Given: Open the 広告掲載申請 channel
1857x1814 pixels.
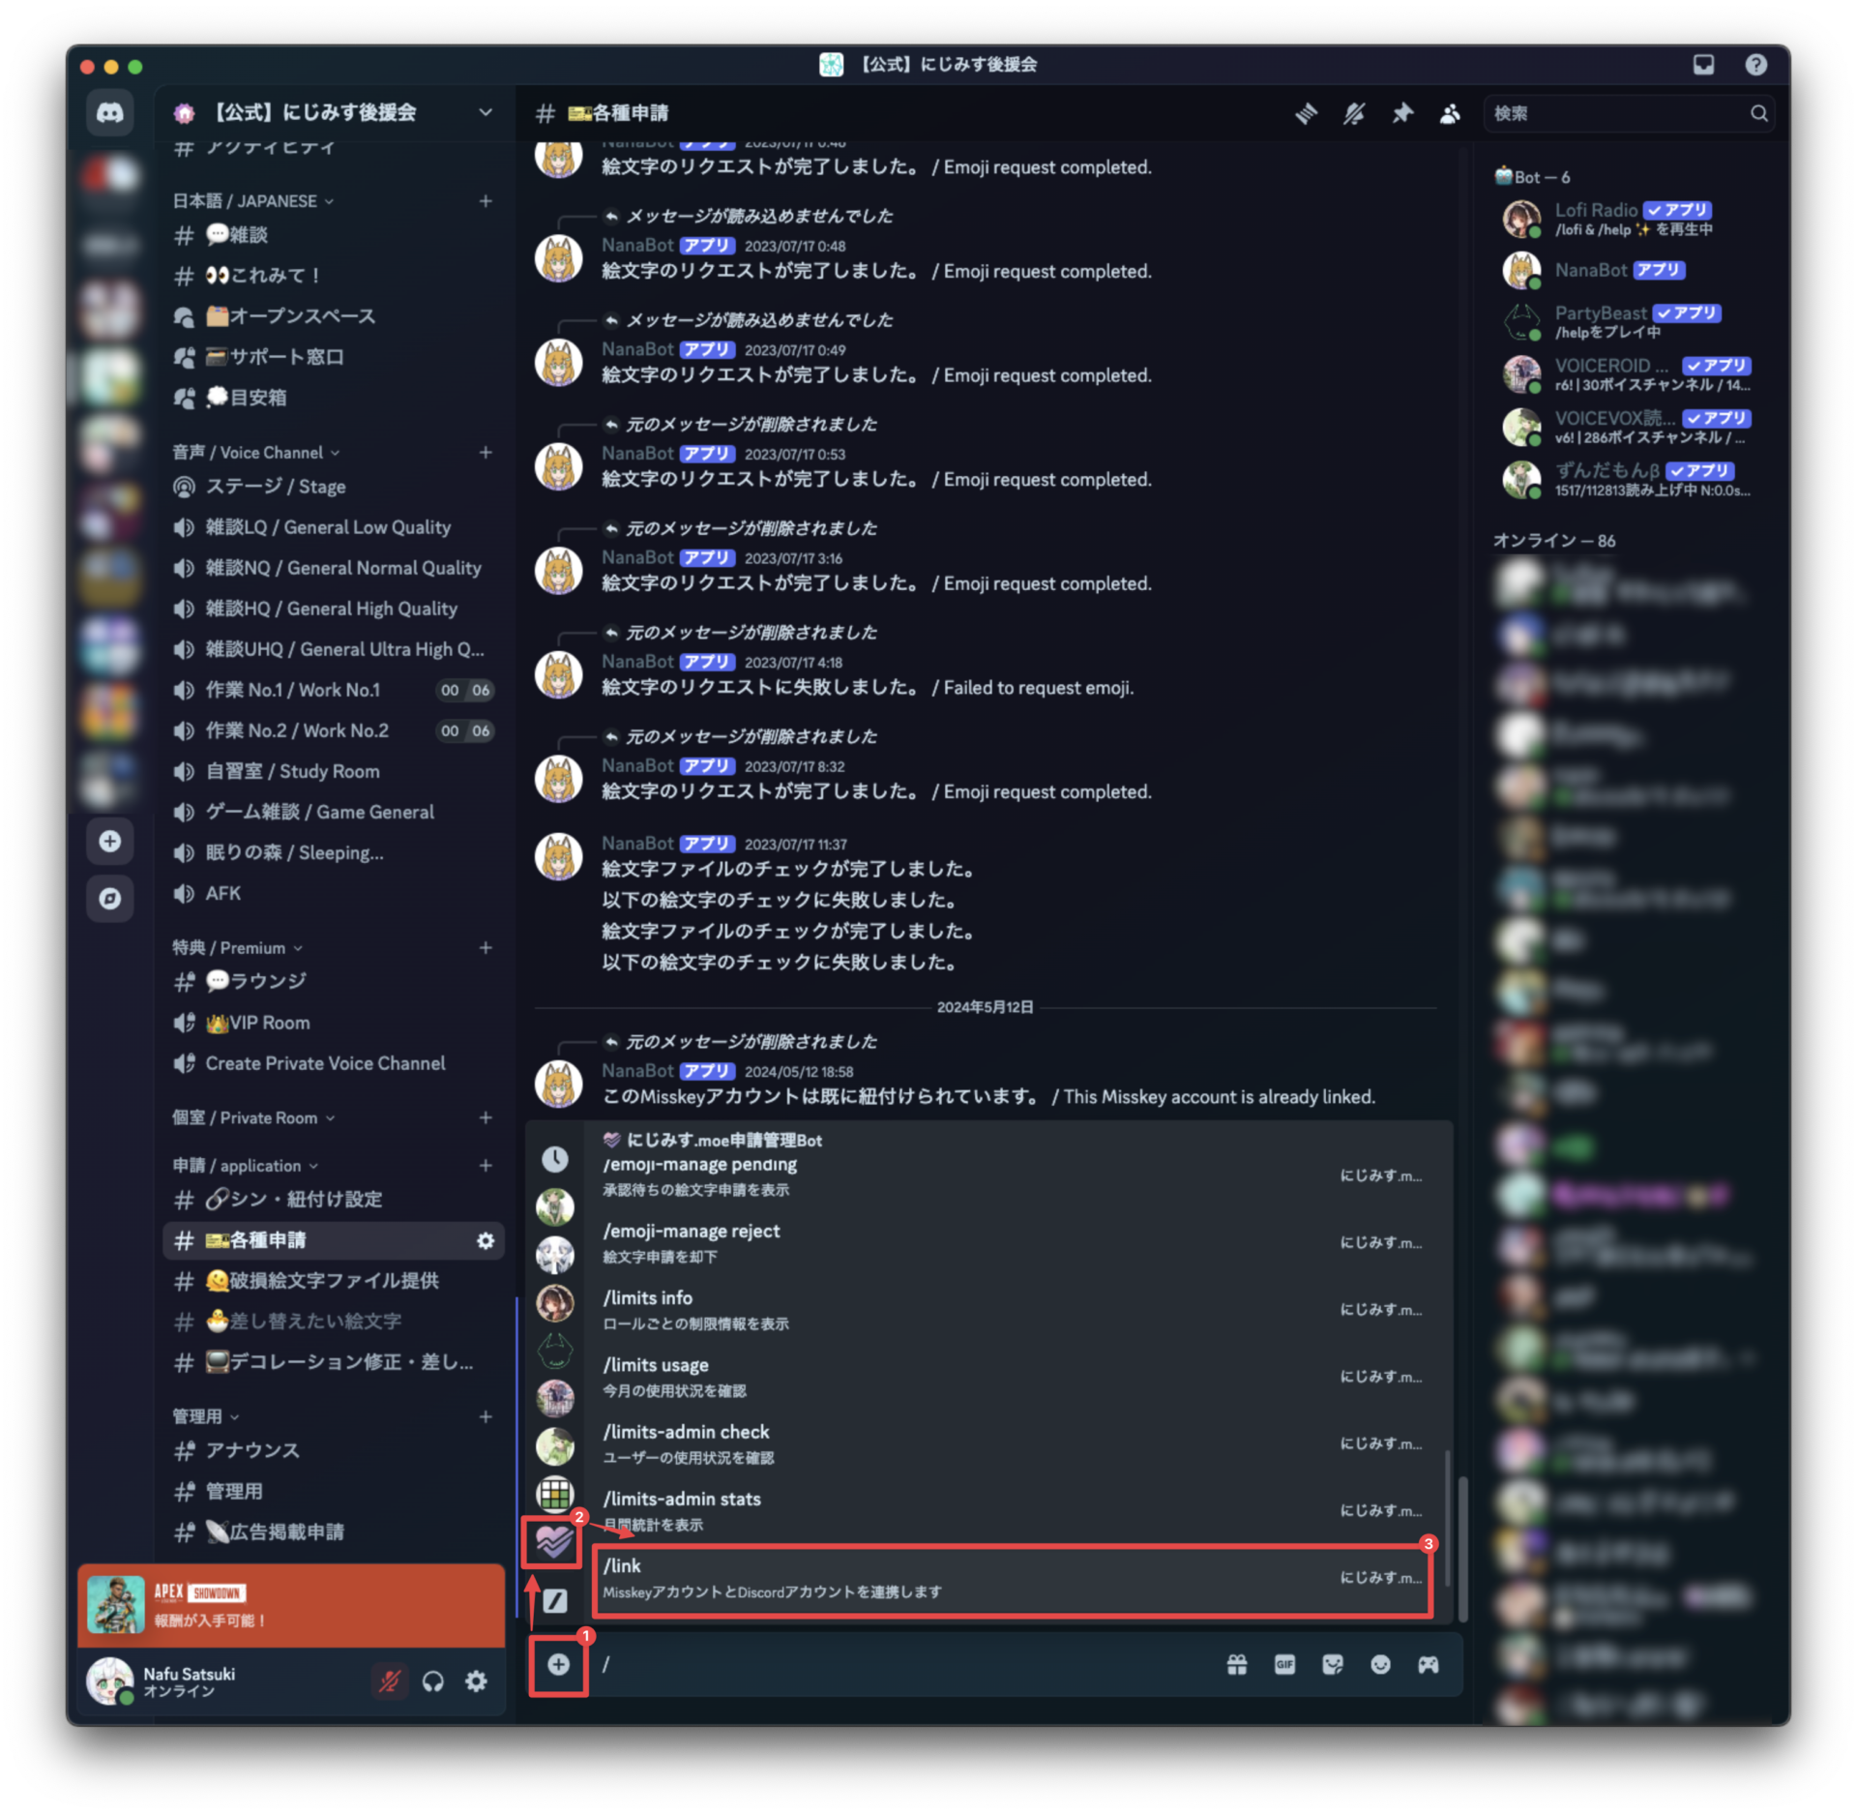Looking at the screenshot, I should tap(334, 1532).
